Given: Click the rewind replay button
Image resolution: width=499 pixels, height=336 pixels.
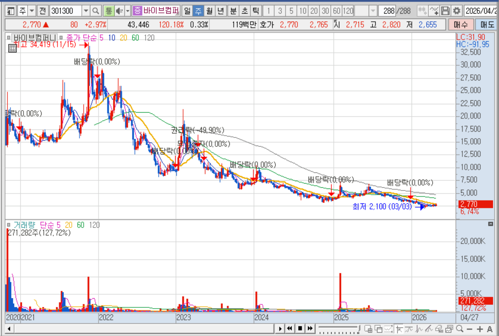Looking at the screenshot, I should coord(289,328).
